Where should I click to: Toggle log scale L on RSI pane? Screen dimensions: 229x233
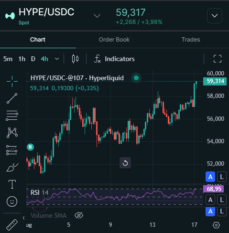coord(222,200)
